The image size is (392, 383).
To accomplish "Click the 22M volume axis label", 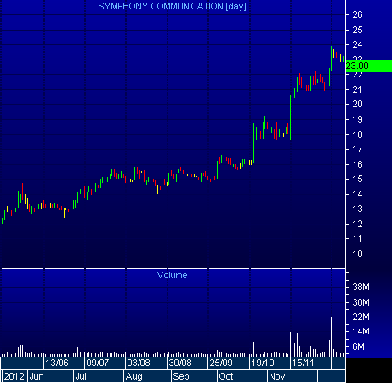I will click(x=361, y=317).
